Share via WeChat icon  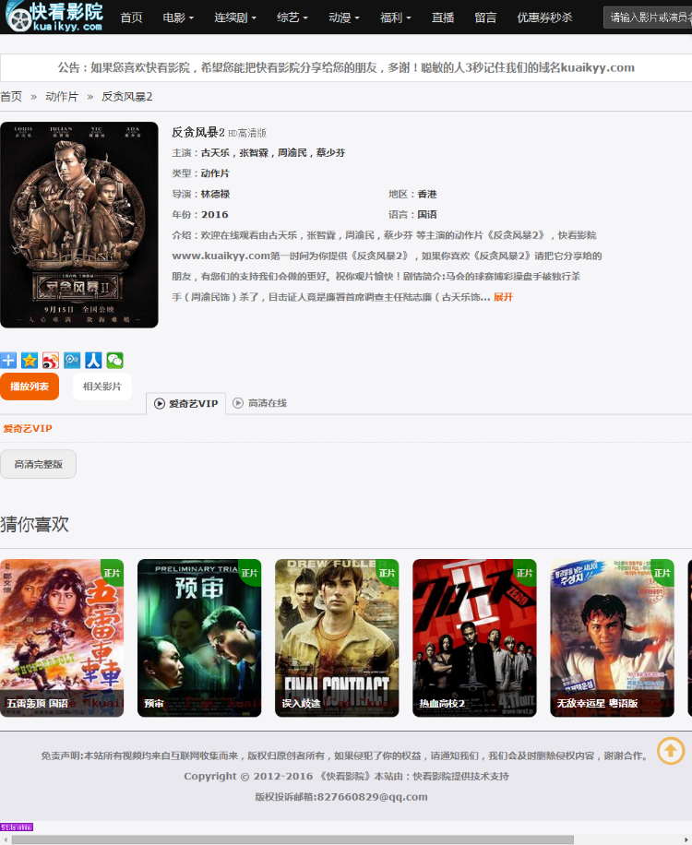114,360
